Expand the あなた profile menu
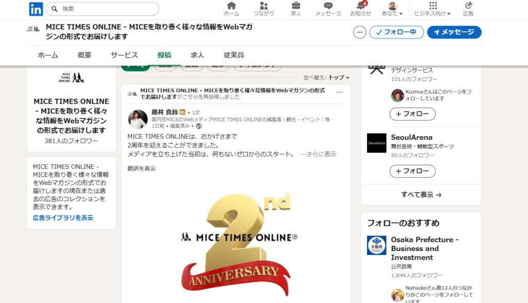 click(392, 9)
